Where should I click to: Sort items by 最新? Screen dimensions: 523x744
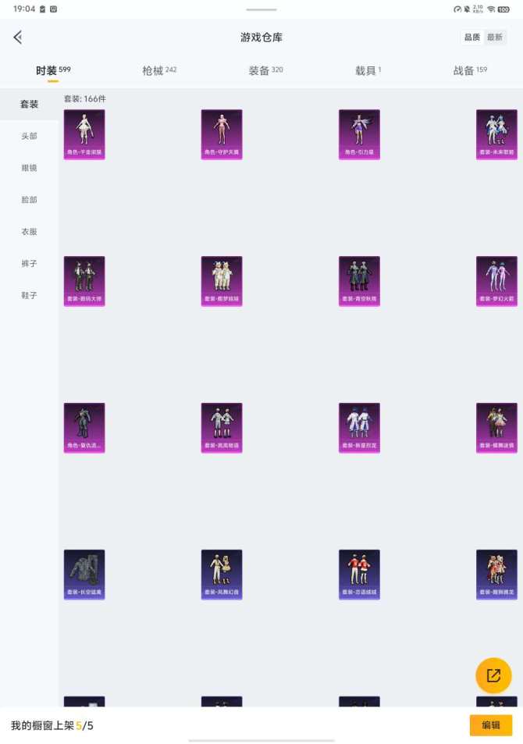click(x=495, y=37)
